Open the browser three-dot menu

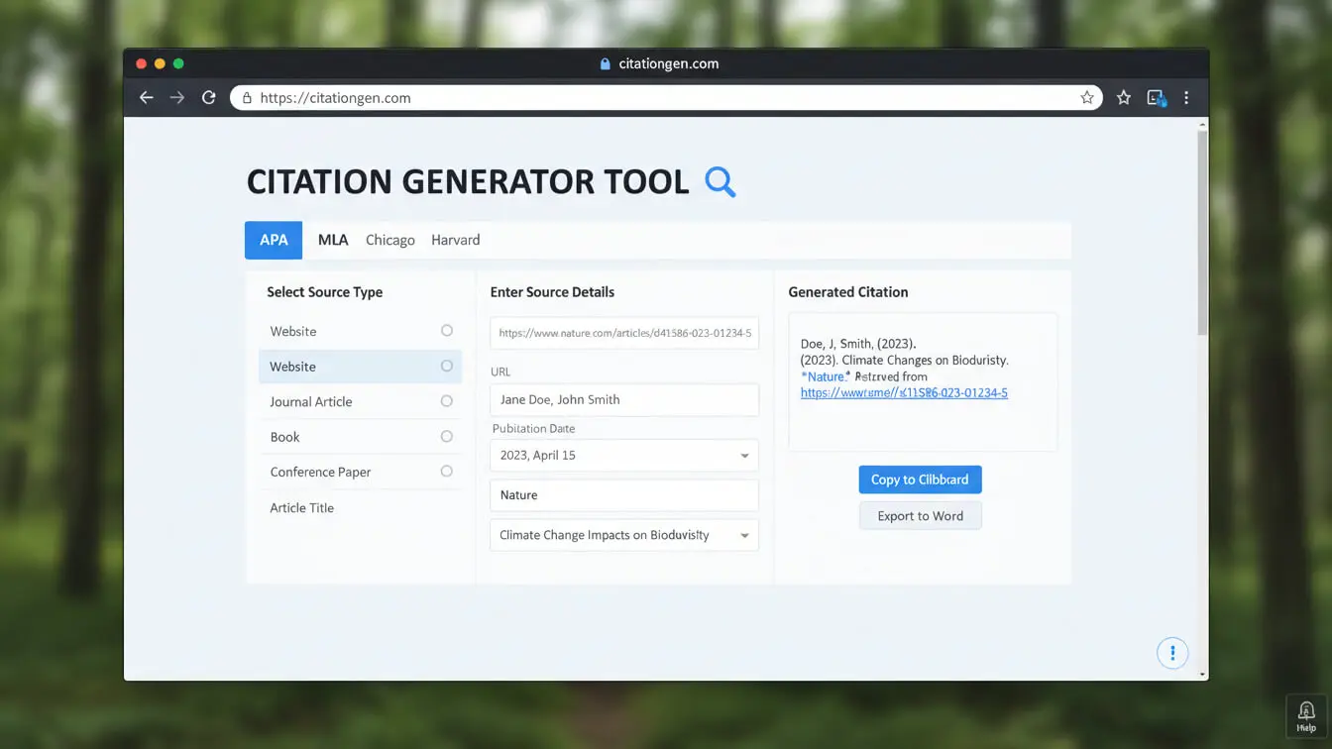pyautogui.click(x=1186, y=97)
